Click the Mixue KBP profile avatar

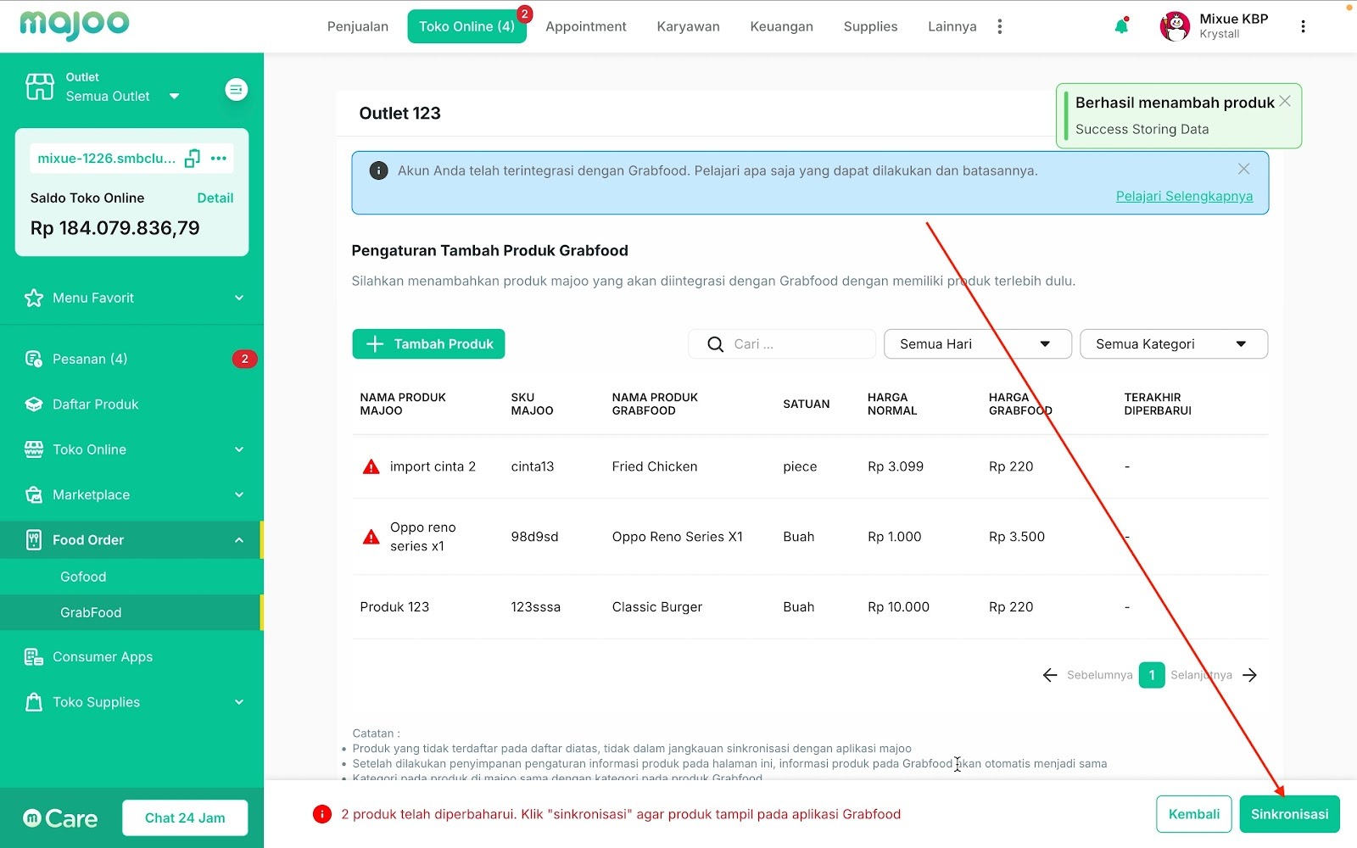tap(1175, 26)
